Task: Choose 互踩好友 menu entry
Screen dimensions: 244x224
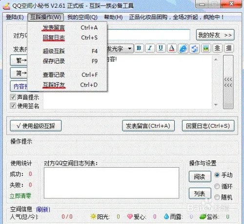Action: coord(67,85)
